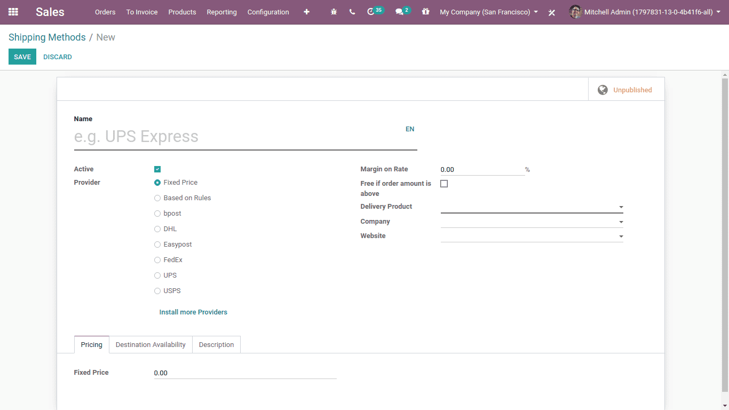Open the To Invoice menu

(142, 12)
